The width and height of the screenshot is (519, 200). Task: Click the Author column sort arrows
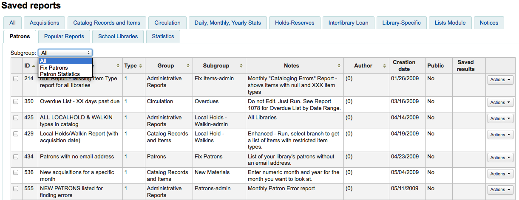tap(384, 66)
